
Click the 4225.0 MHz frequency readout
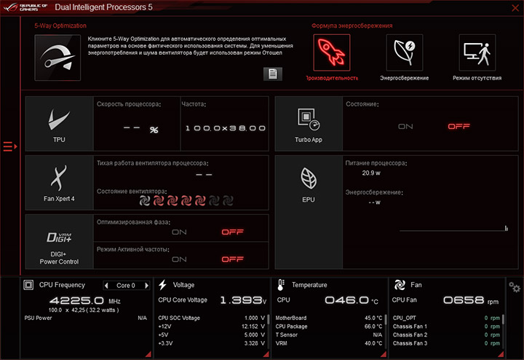(85, 300)
